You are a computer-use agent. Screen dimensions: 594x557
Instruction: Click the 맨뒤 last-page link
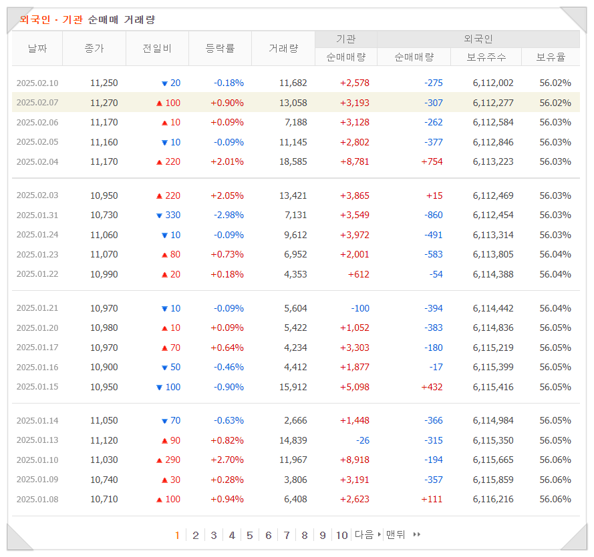tap(396, 534)
